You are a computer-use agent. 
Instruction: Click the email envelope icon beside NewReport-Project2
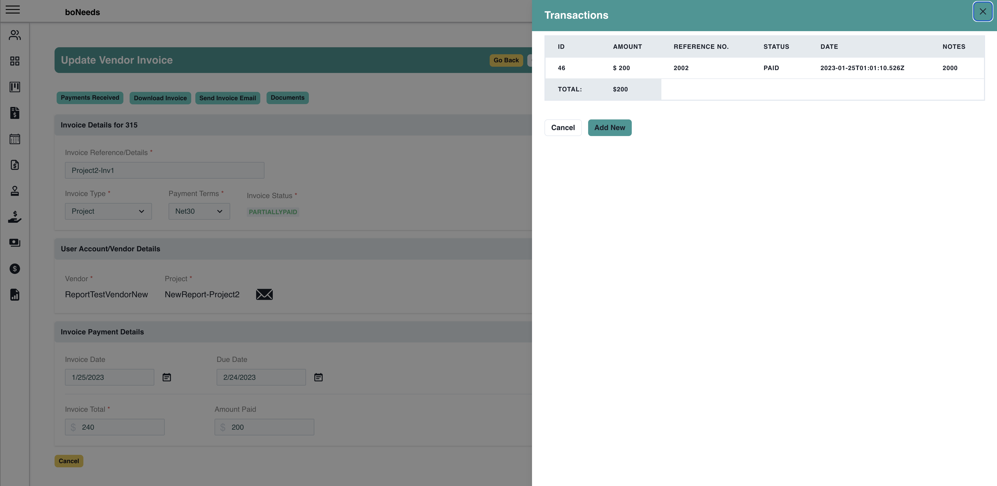(264, 294)
